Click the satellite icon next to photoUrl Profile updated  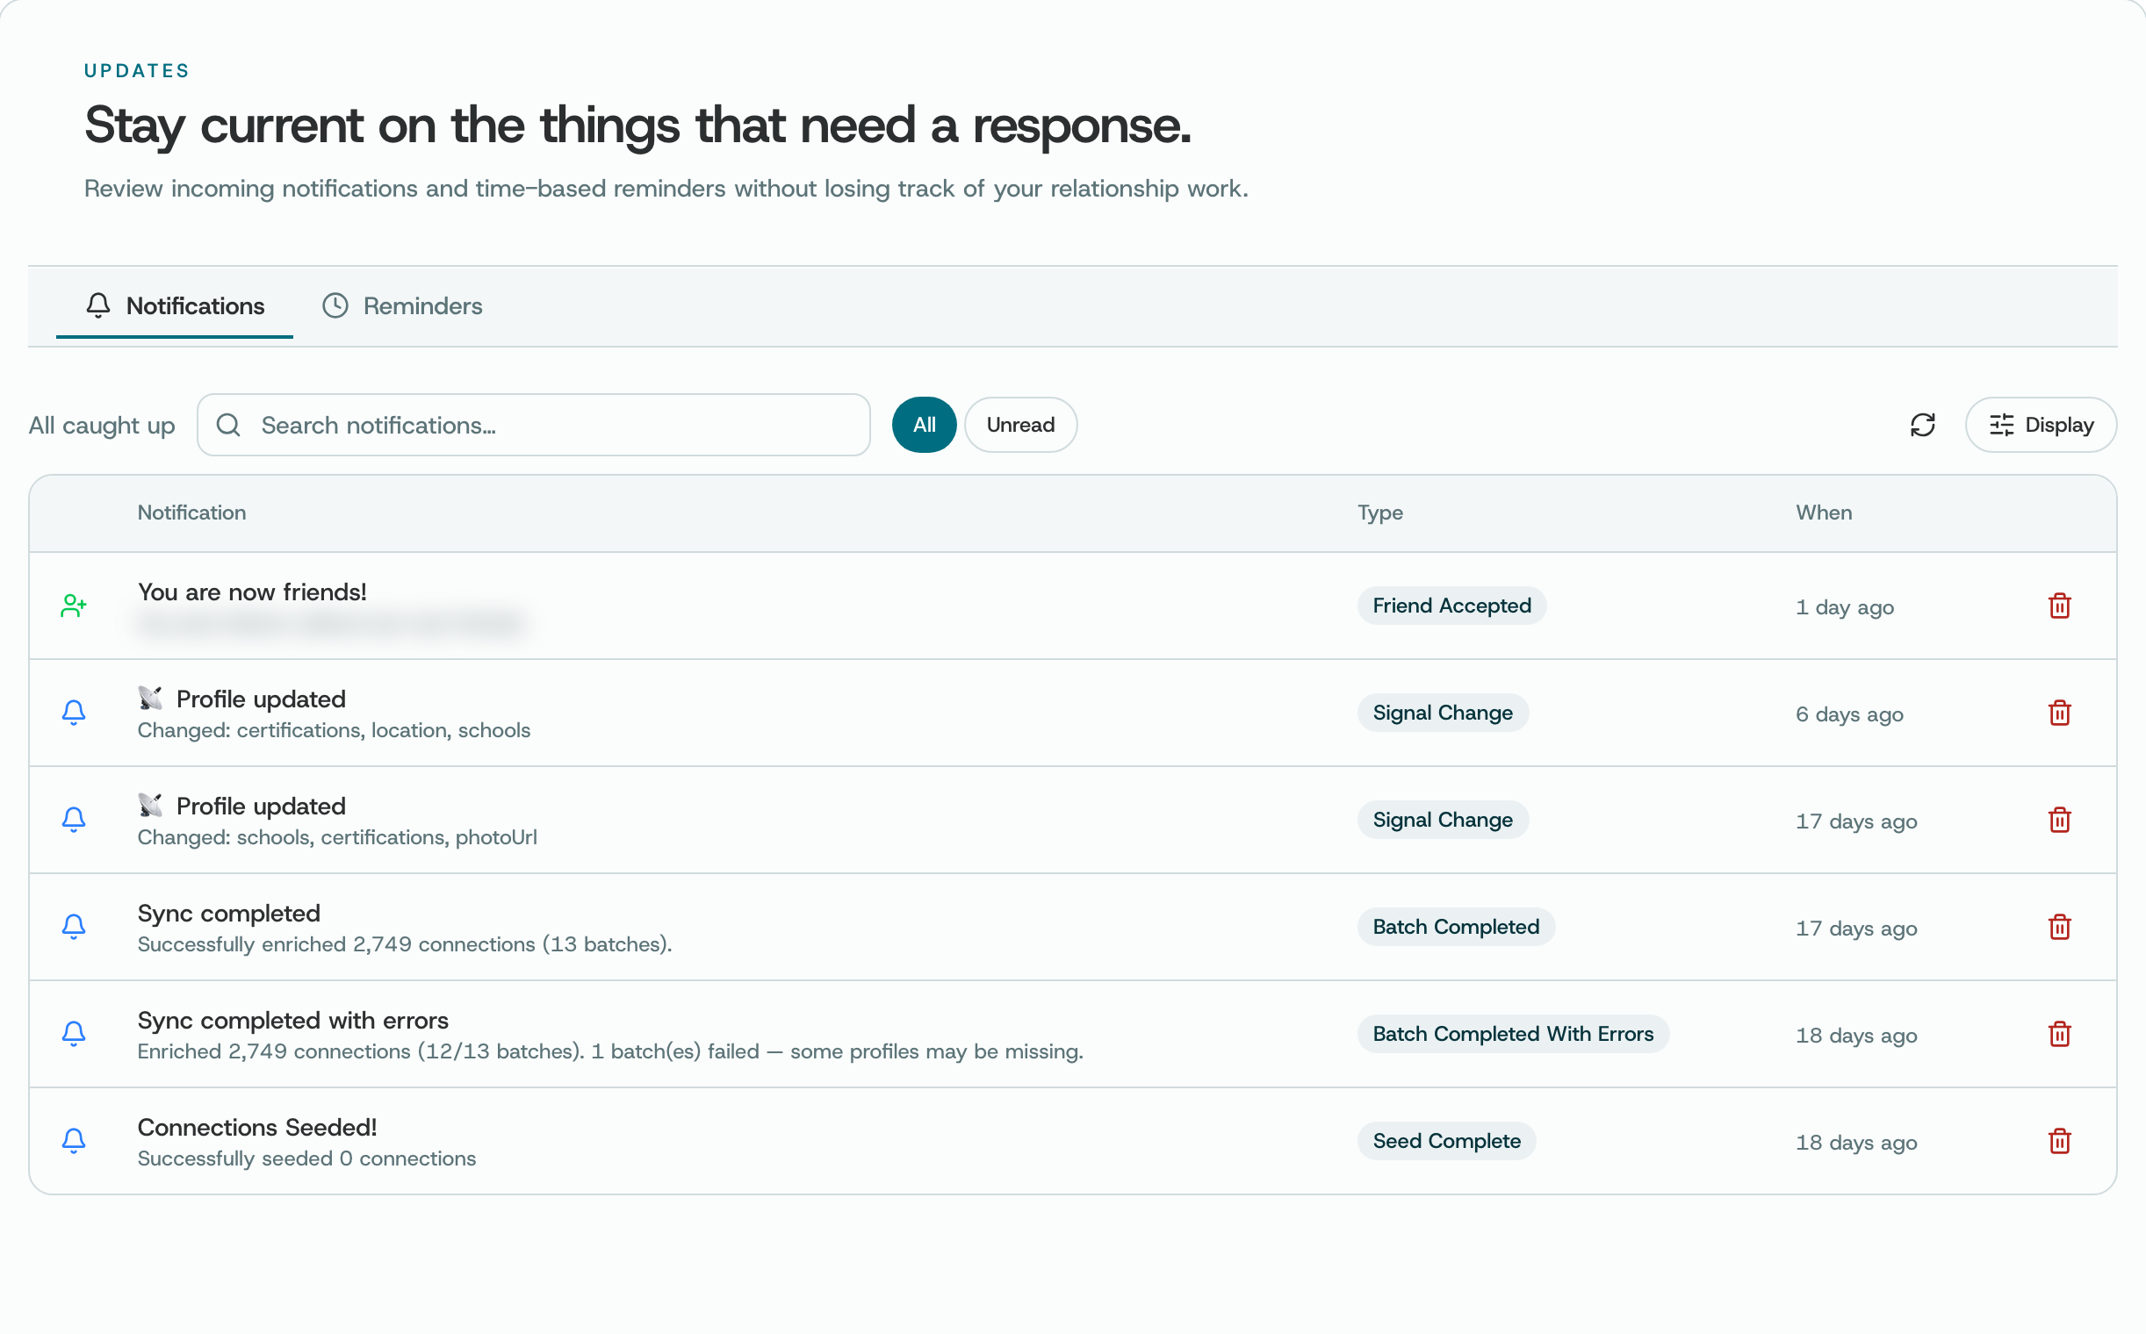tap(151, 806)
